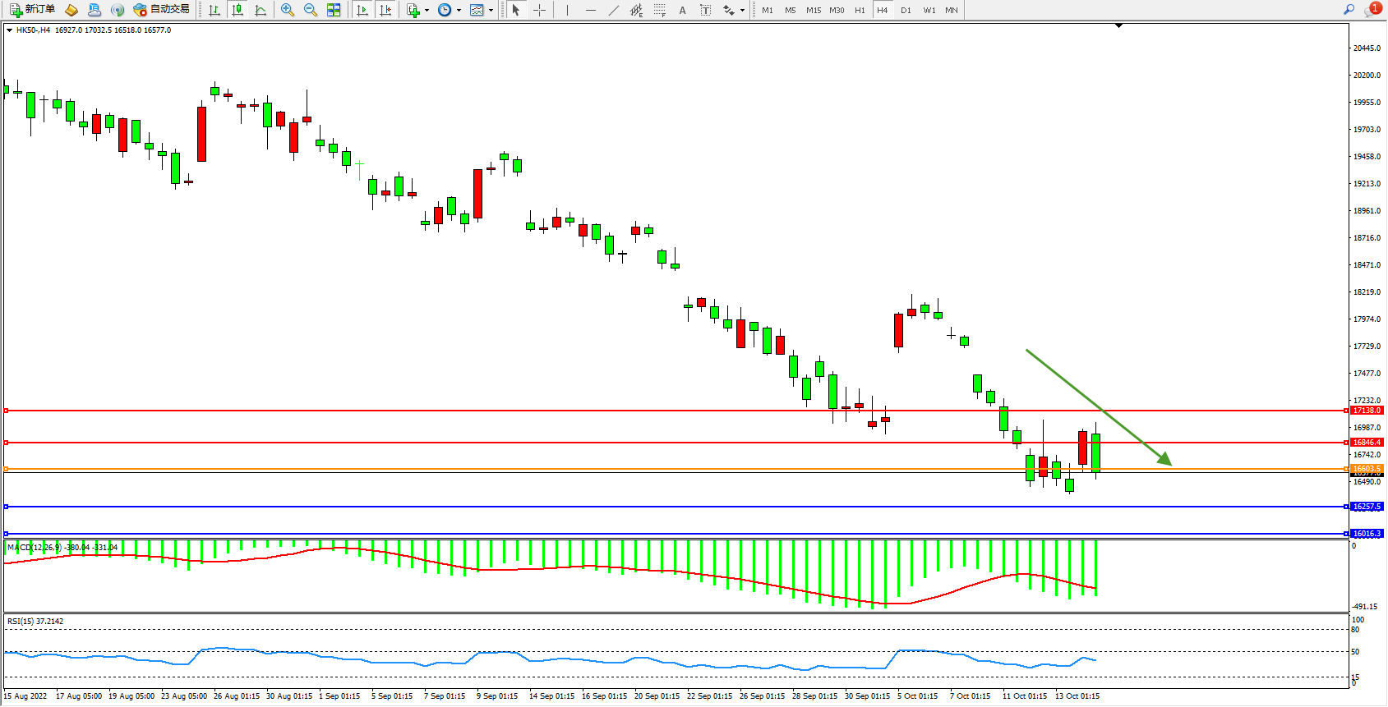Screen dimensions: 1388x707
Task: Select the Fibonacci retracement tool
Action: tap(659, 10)
